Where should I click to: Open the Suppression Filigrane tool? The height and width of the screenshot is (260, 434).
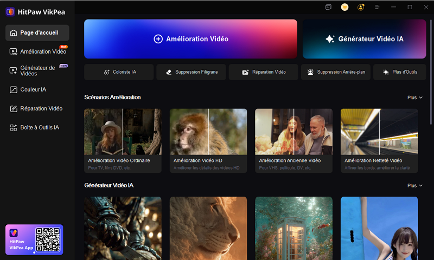coord(191,72)
